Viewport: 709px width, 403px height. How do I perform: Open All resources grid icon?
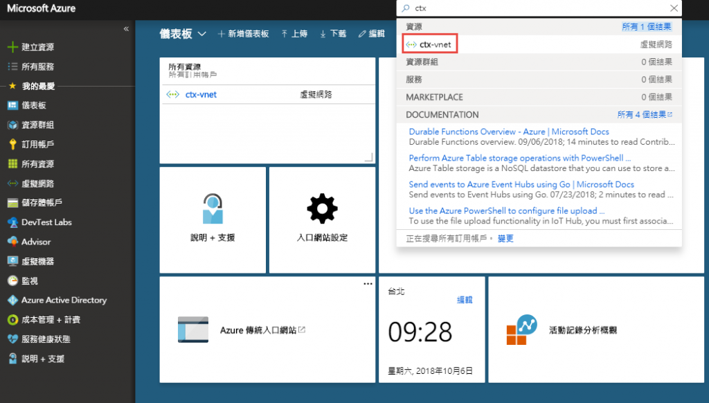point(12,163)
